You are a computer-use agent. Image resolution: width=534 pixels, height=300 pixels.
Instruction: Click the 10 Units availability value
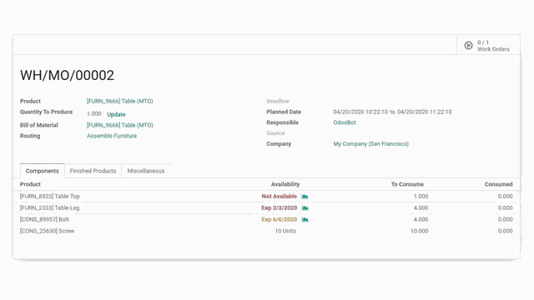[285, 231]
